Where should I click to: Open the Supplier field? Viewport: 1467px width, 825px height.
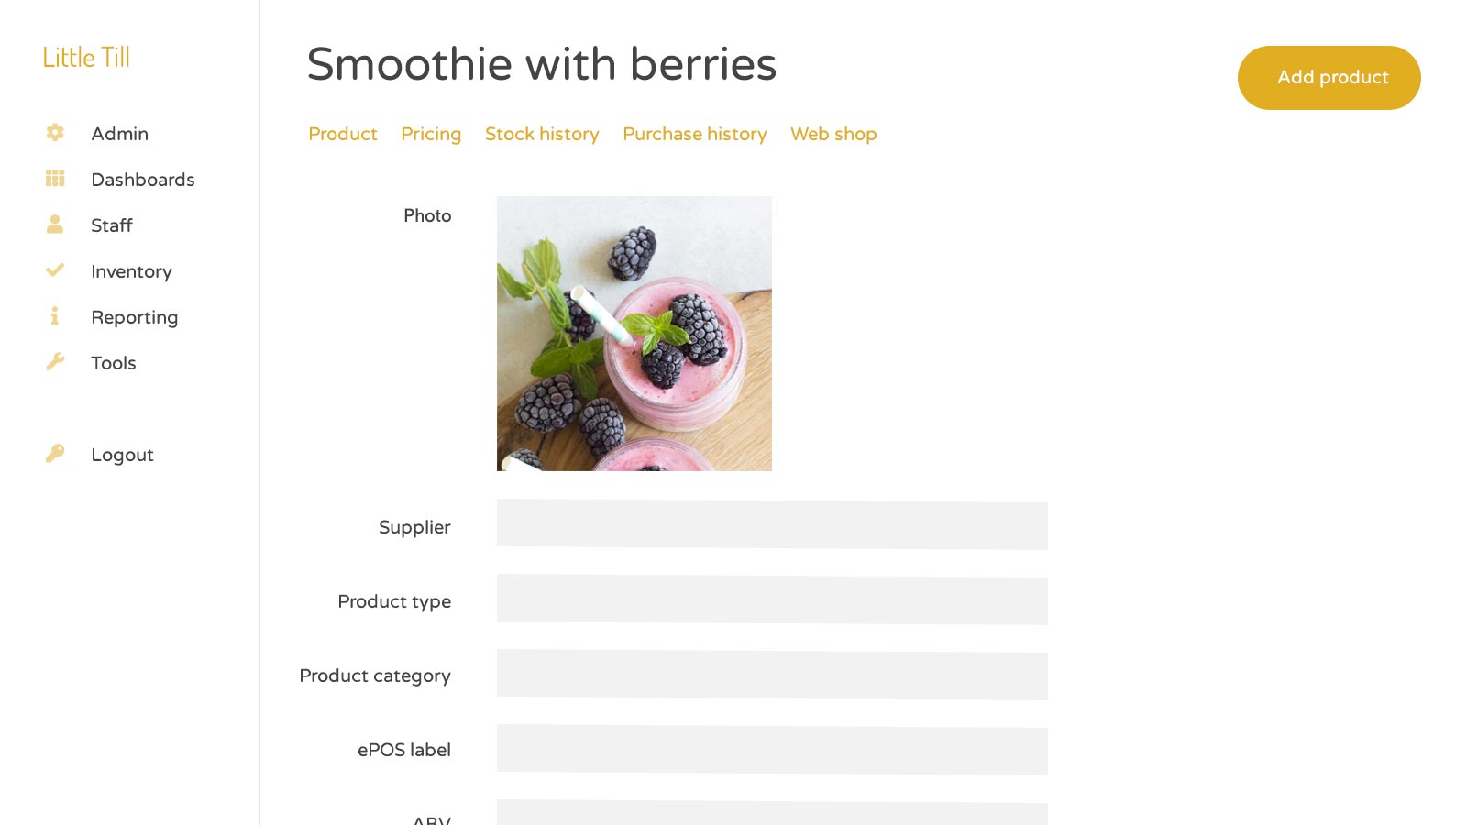pyautogui.click(x=772, y=525)
